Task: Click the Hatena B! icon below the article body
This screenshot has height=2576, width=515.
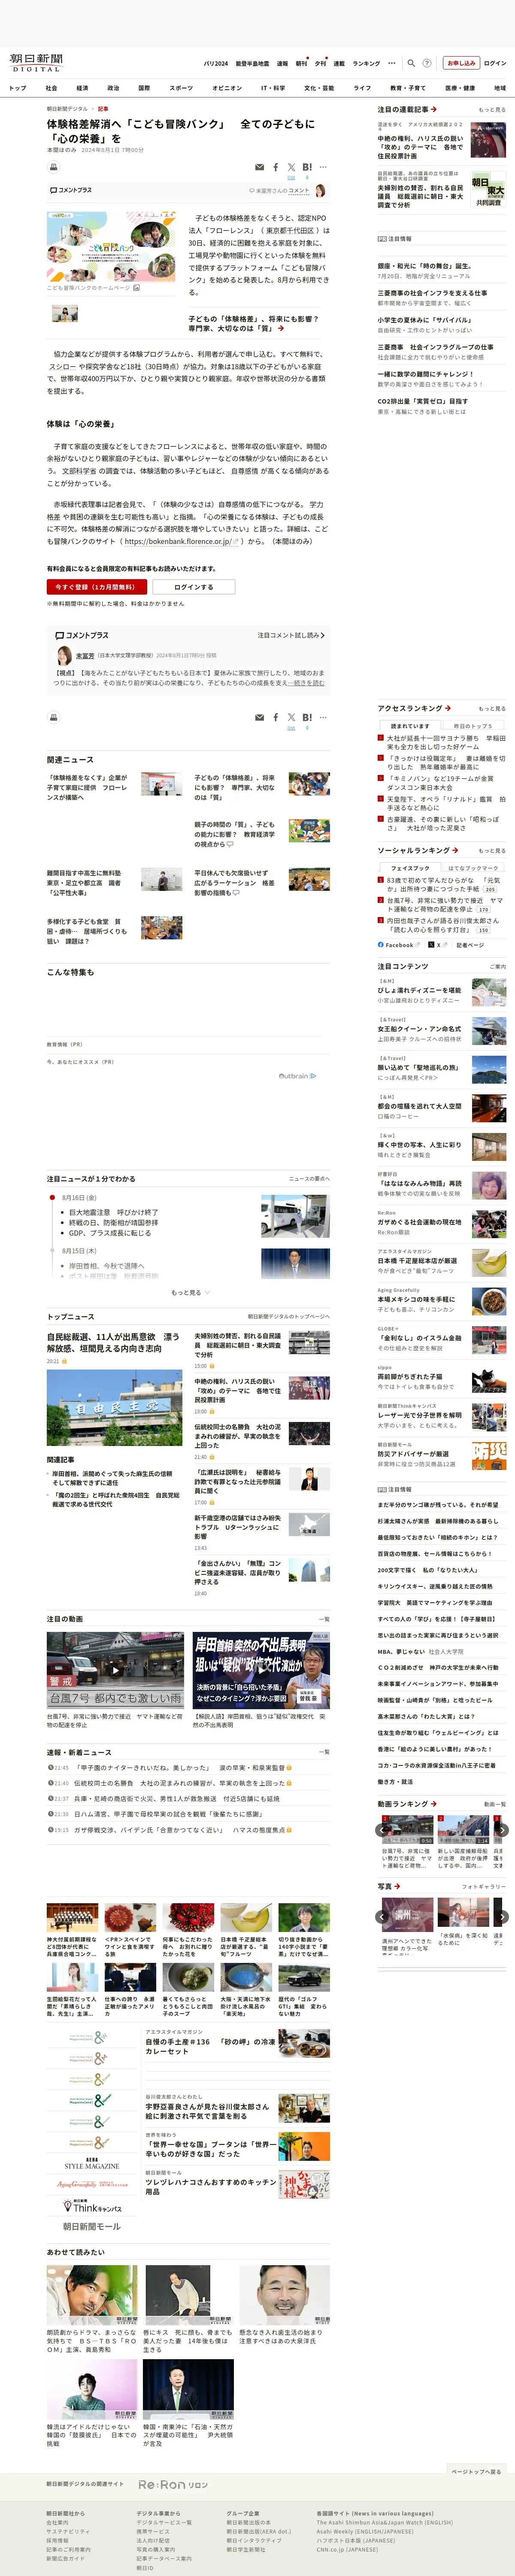Action: tap(307, 717)
